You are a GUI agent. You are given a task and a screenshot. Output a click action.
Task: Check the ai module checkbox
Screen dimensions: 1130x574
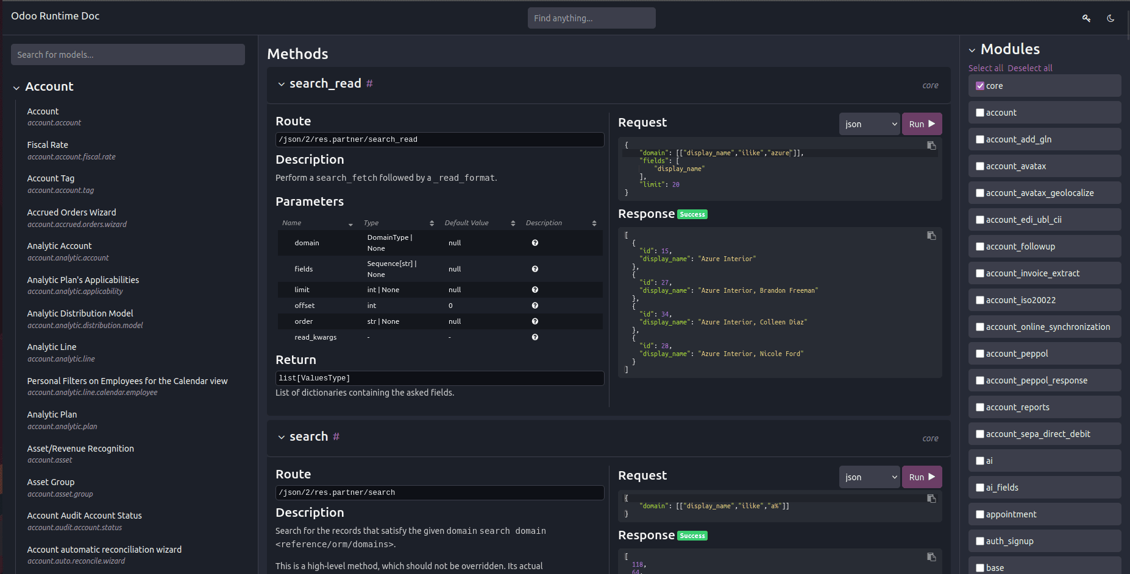[980, 461]
